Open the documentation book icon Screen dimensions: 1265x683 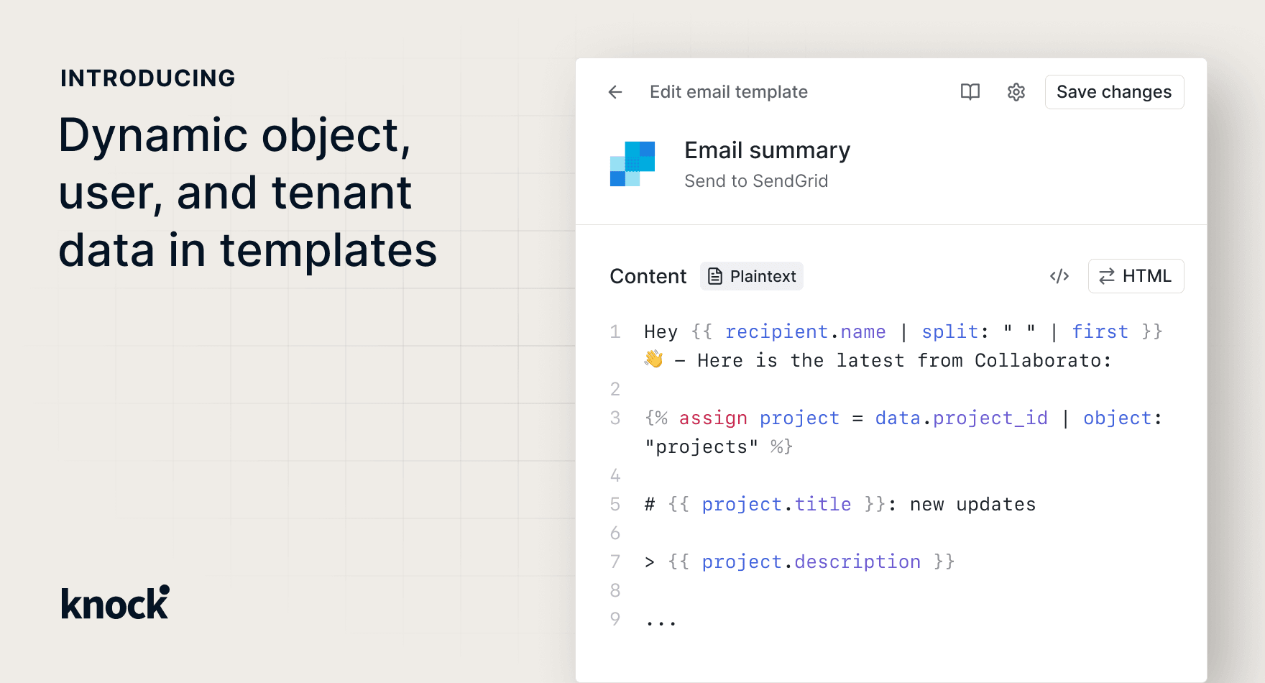click(x=970, y=92)
